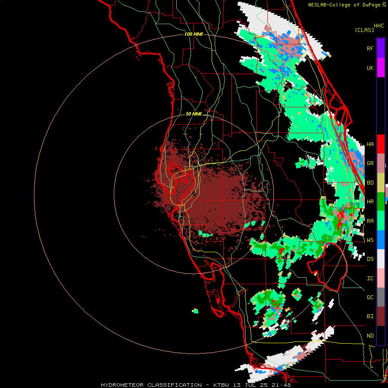Click the "HYDROMETEOR CLASSIFICATION - KTBW" caption
This screenshot has height=388, width=388.
165,385
